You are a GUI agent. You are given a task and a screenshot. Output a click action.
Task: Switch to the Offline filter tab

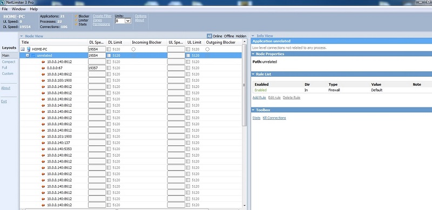pos(228,36)
